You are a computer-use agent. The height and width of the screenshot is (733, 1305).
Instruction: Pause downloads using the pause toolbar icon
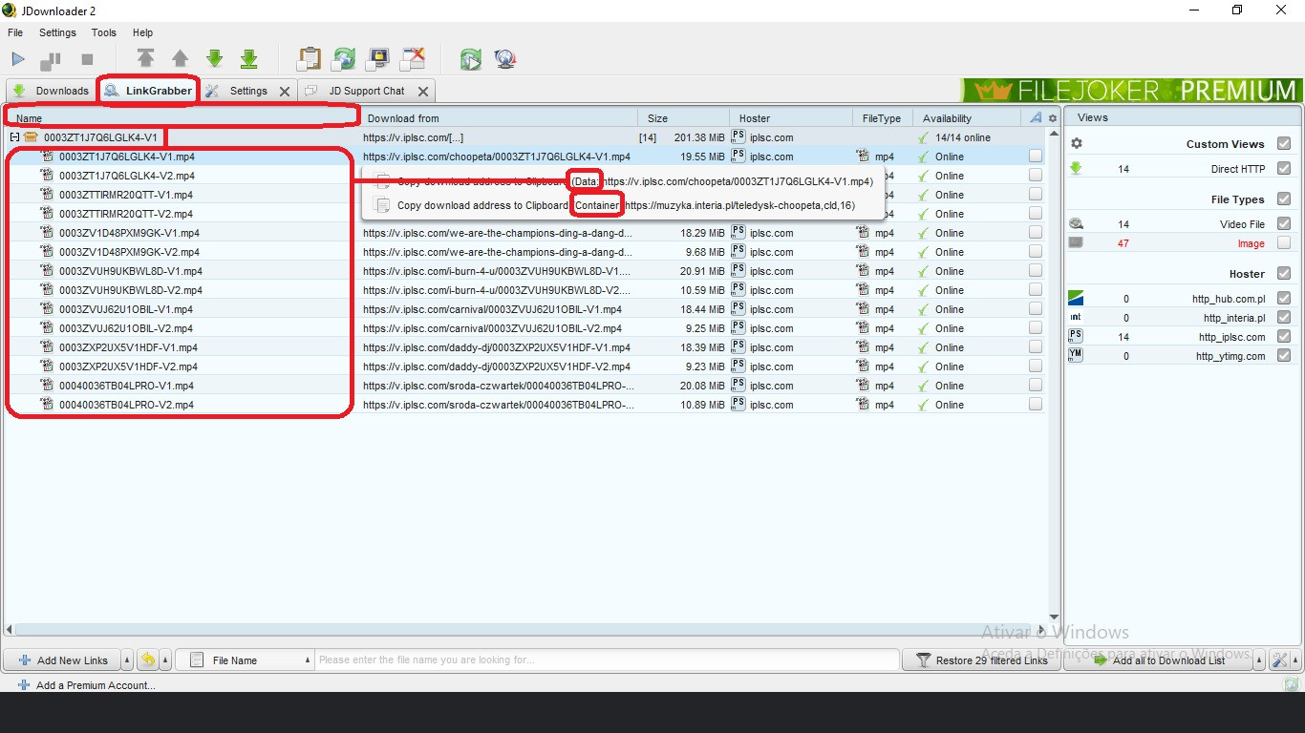pyautogui.click(x=51, y=60)
